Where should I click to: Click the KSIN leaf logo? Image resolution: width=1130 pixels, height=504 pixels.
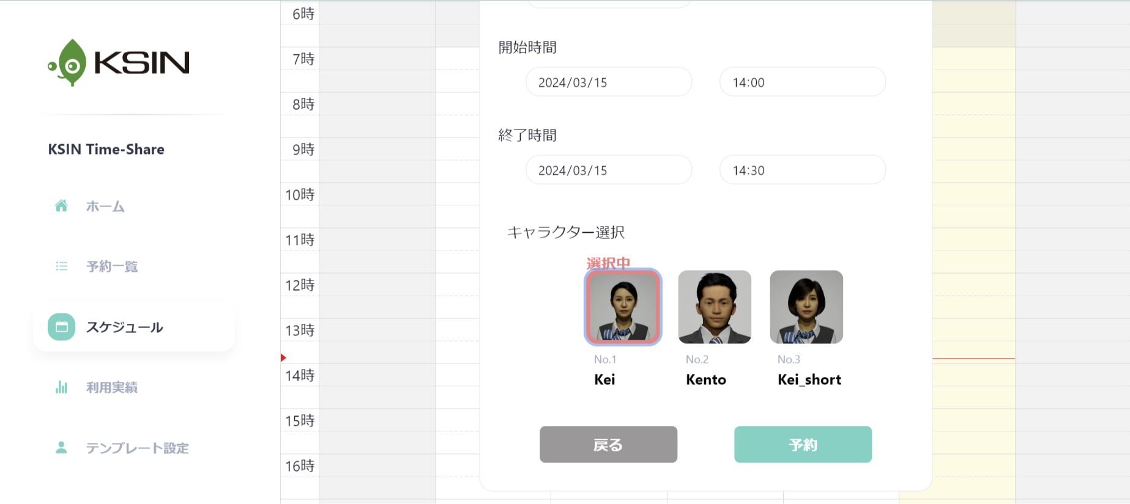pos(69,63)
